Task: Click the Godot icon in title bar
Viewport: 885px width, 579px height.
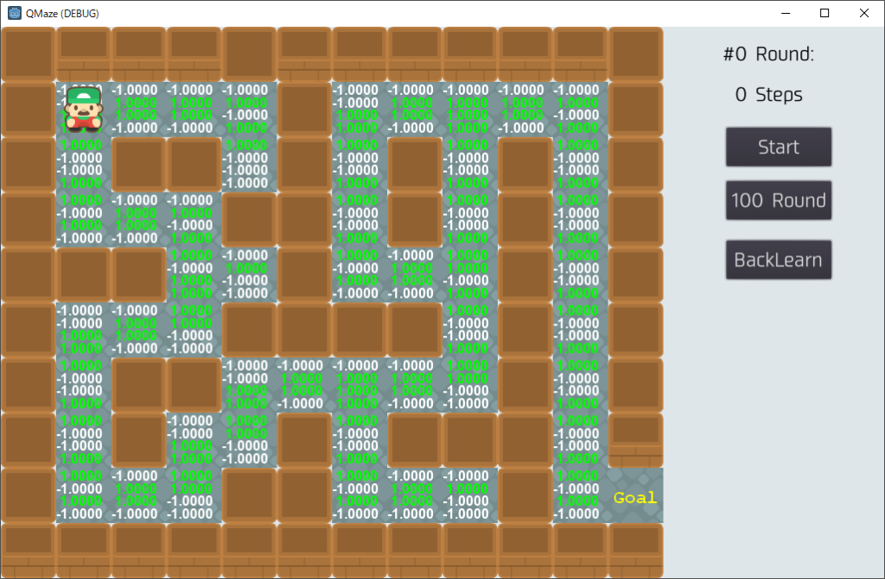Action: pos(15,13)
